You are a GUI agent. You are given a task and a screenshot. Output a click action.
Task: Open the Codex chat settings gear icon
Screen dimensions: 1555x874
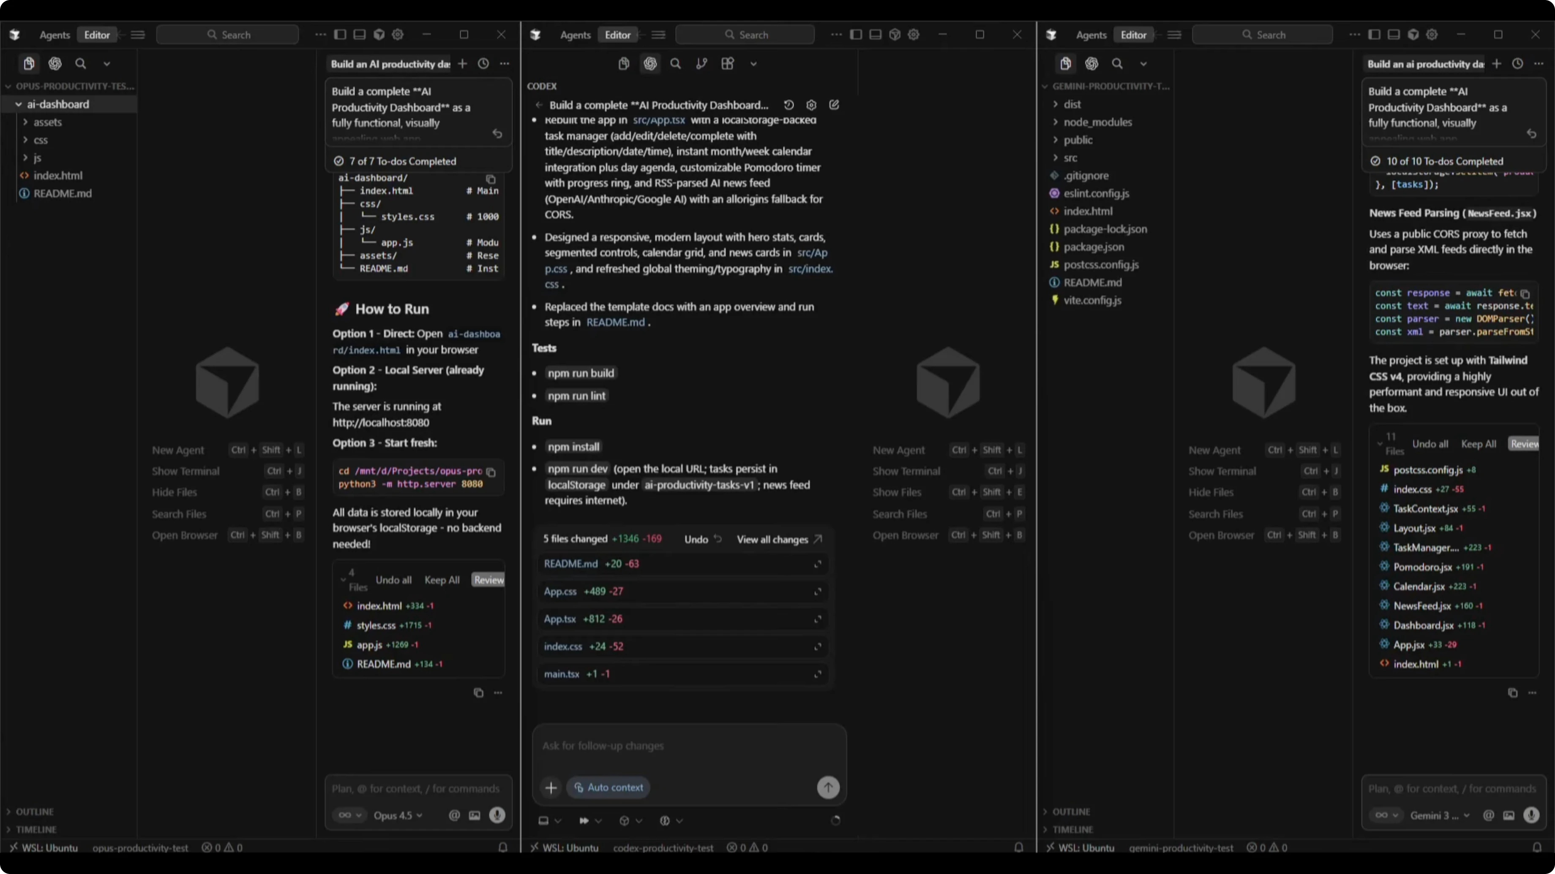[811, 105]
